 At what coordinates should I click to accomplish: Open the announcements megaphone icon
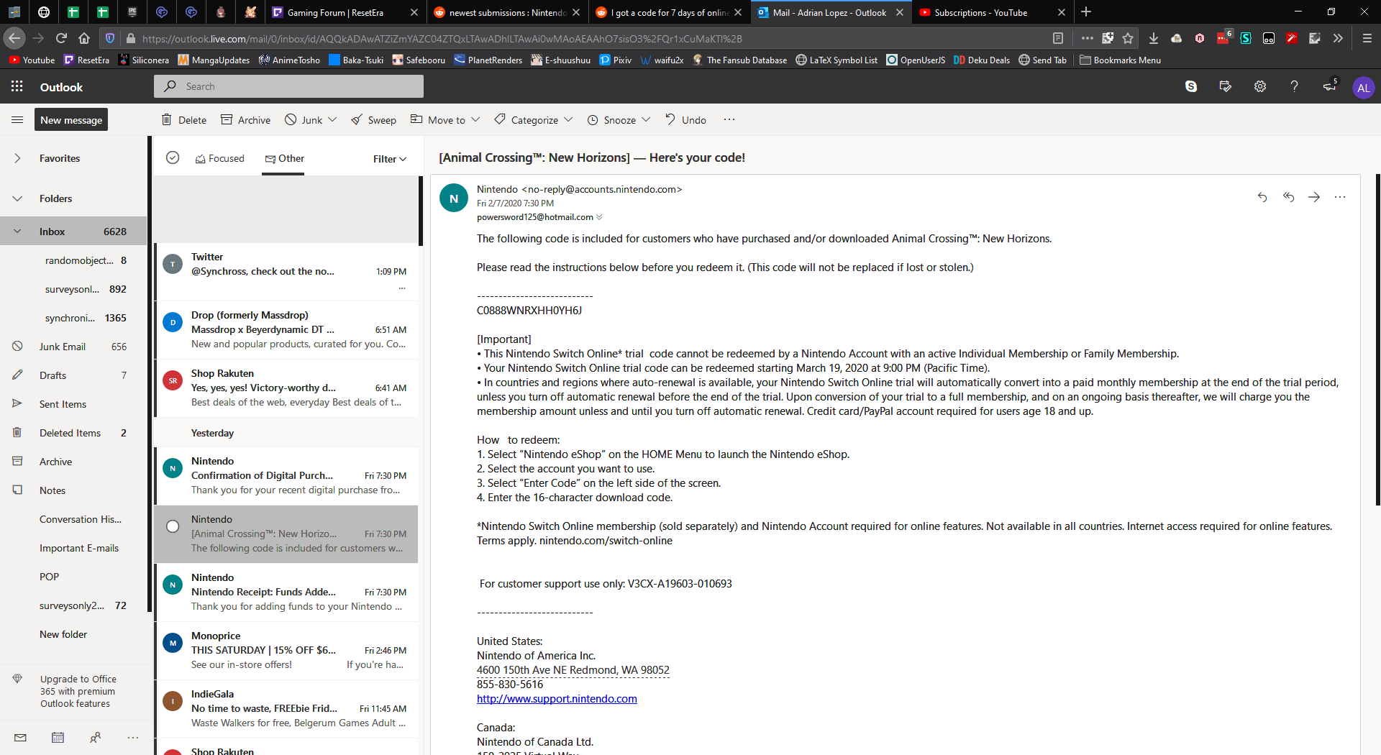(1329, 86)
